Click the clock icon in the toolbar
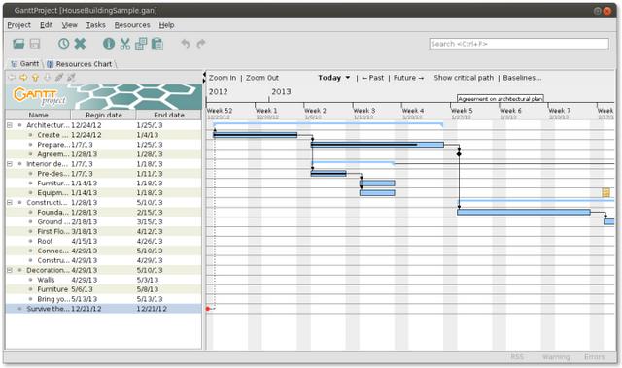 pos(63,44)
